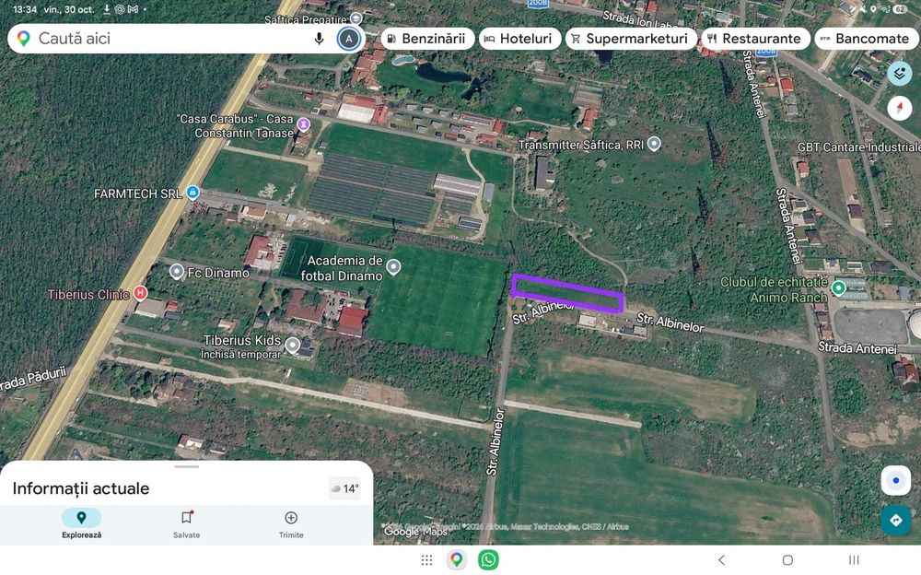Tap the GBT Cantare Industriale label
This screenshot has width=921, height=575.
pyautogui.click(x=858, y=147)
